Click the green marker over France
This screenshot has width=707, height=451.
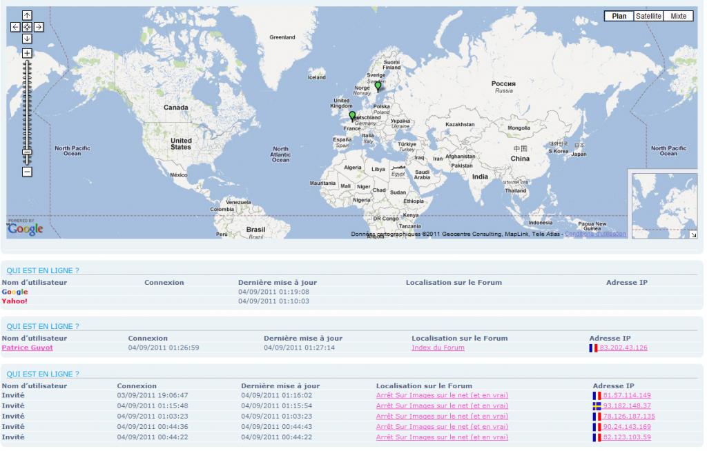352,117
